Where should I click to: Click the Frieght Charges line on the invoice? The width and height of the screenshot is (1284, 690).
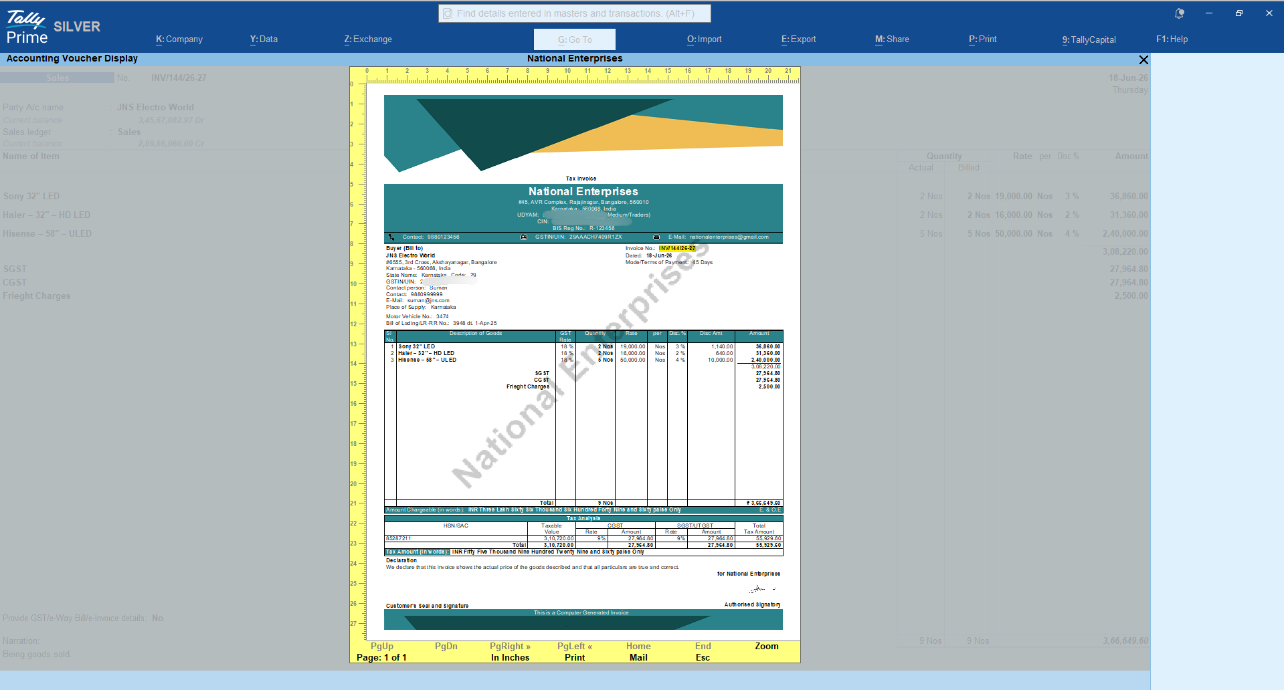tap(528, 387)
